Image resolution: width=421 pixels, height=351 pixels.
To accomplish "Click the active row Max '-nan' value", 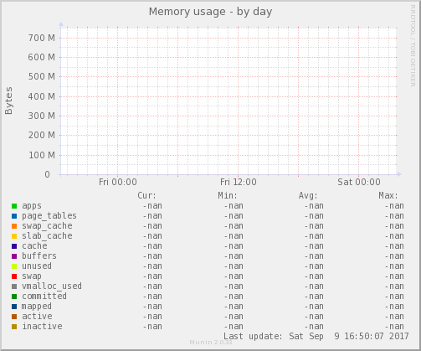I will 394,317.
